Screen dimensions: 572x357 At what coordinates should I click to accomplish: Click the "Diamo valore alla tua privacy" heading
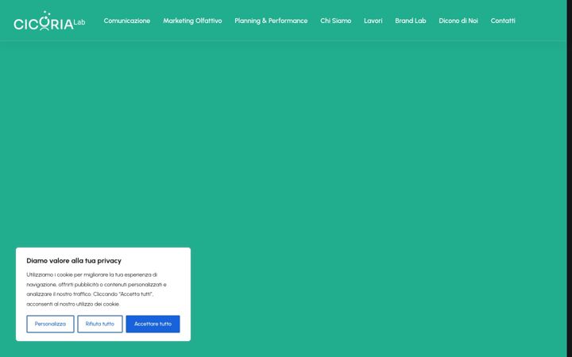tap(74, 261)
